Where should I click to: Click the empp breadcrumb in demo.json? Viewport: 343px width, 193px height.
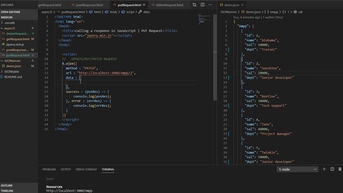point(274,12)
